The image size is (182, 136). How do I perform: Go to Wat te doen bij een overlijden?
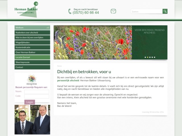tap(32, 37)
